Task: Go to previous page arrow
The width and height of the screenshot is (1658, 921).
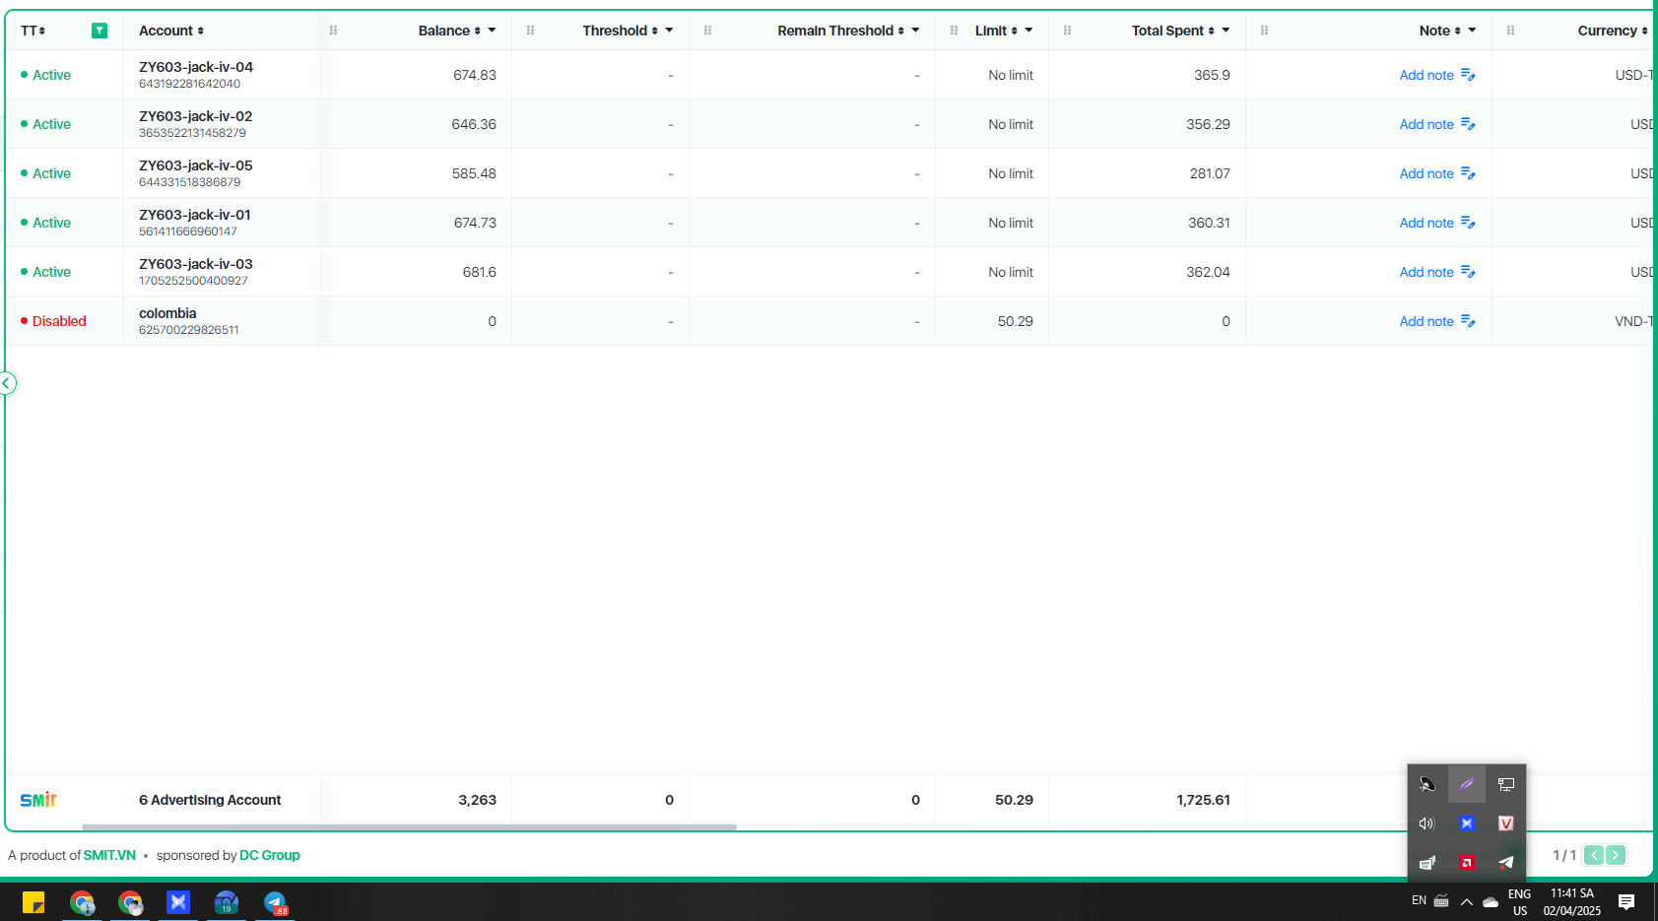Action: point(1593,855)
